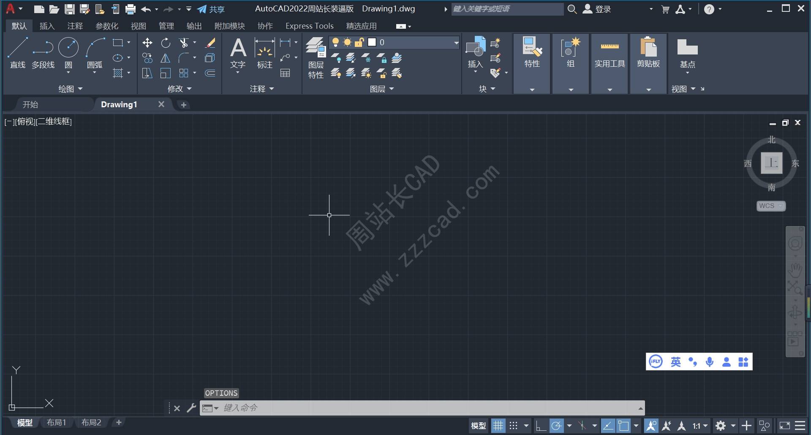The image size is (811, 435).
Task: Toggle annotation objects visibility in status bar
Action: tap(651, 426)
